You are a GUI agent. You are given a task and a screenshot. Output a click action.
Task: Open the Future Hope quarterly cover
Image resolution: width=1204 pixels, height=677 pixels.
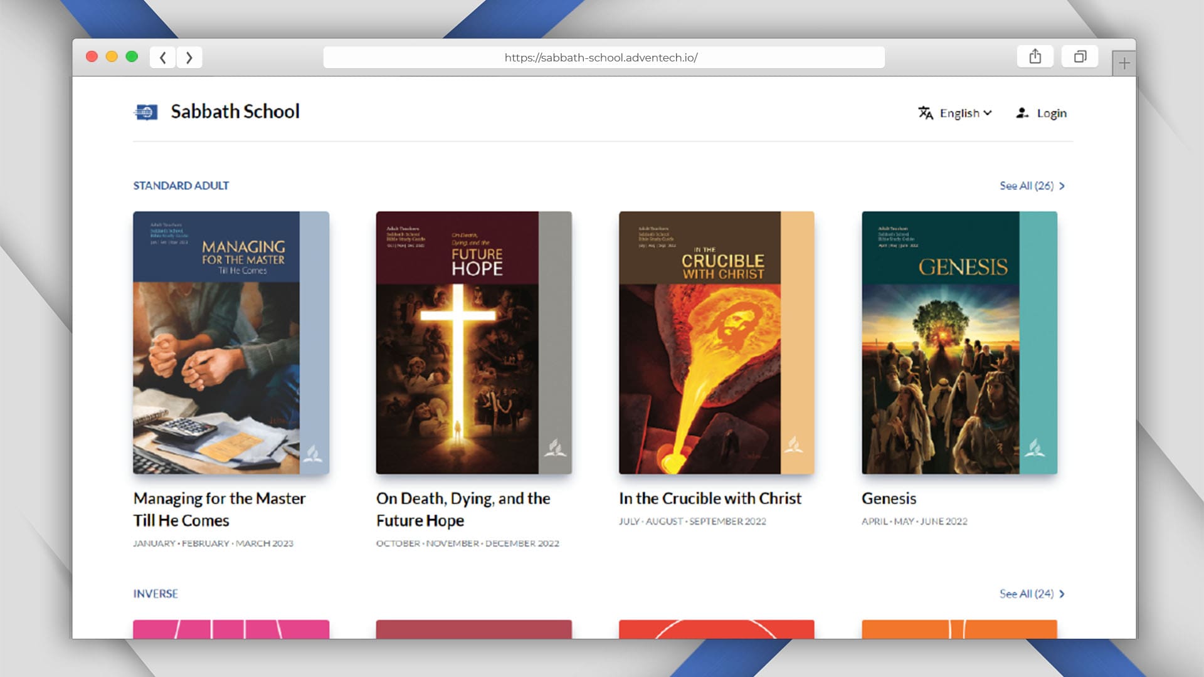click(x=474, y=343)
